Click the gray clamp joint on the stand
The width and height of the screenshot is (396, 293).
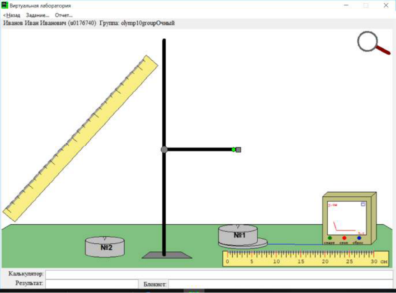point(164,150)
